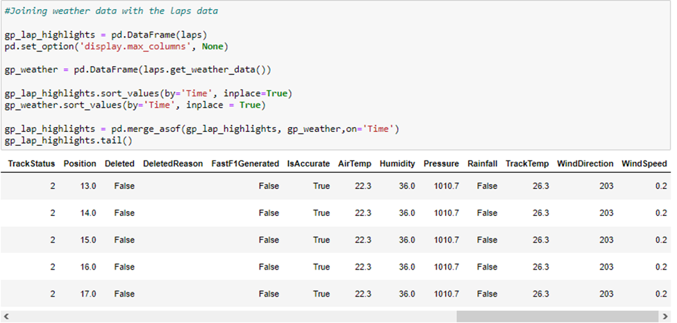Click into the code cell editor
The width and height of the screenshot is (677, 323).
coord(335,75)
